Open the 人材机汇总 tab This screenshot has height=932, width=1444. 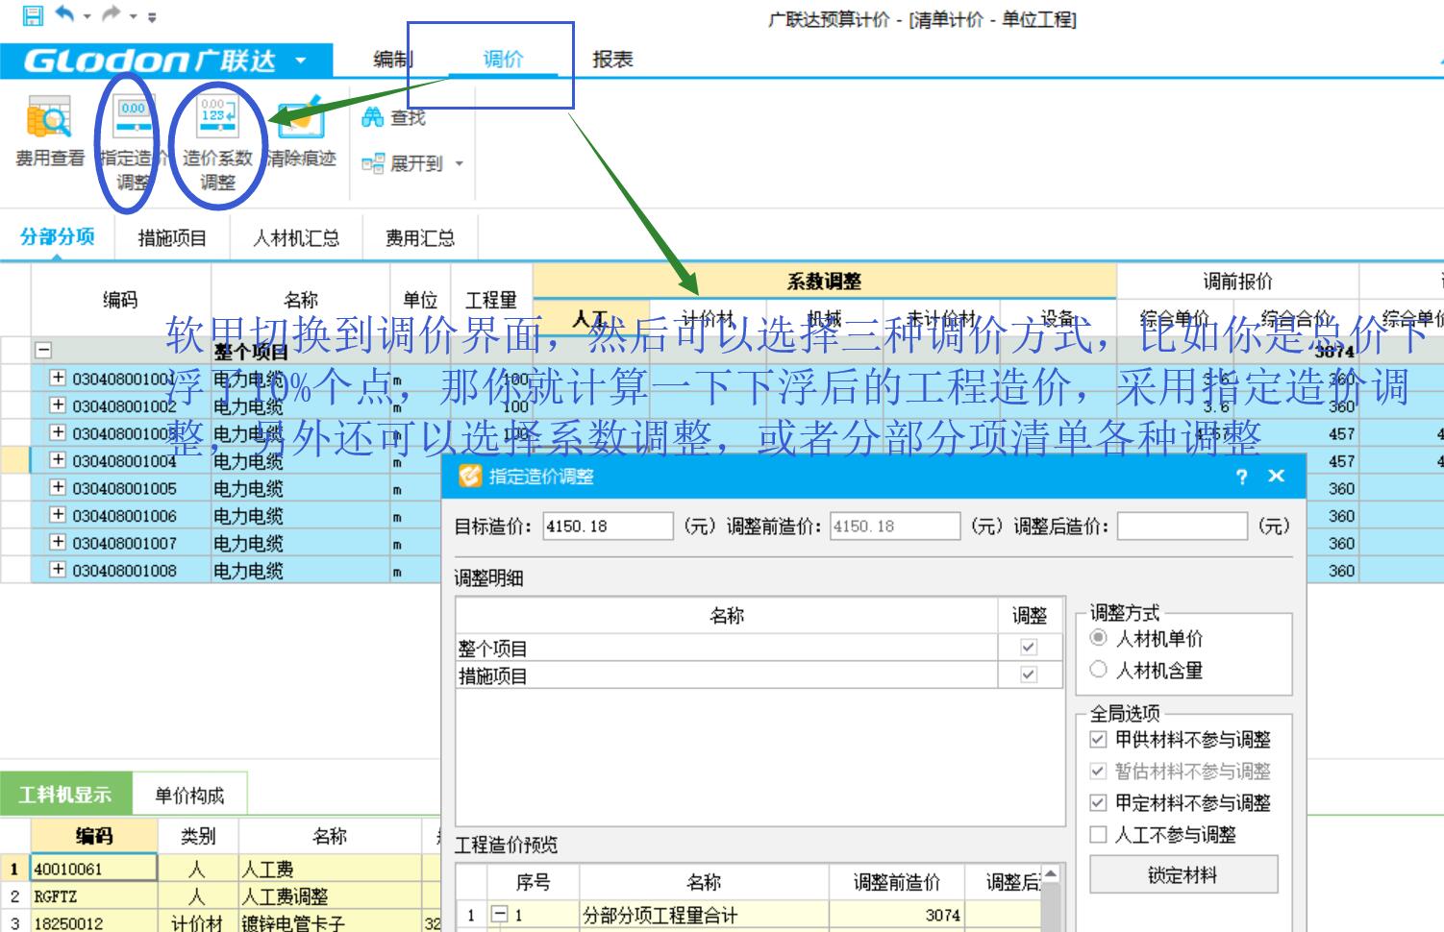pyautogui.click(x=296, y=238)
